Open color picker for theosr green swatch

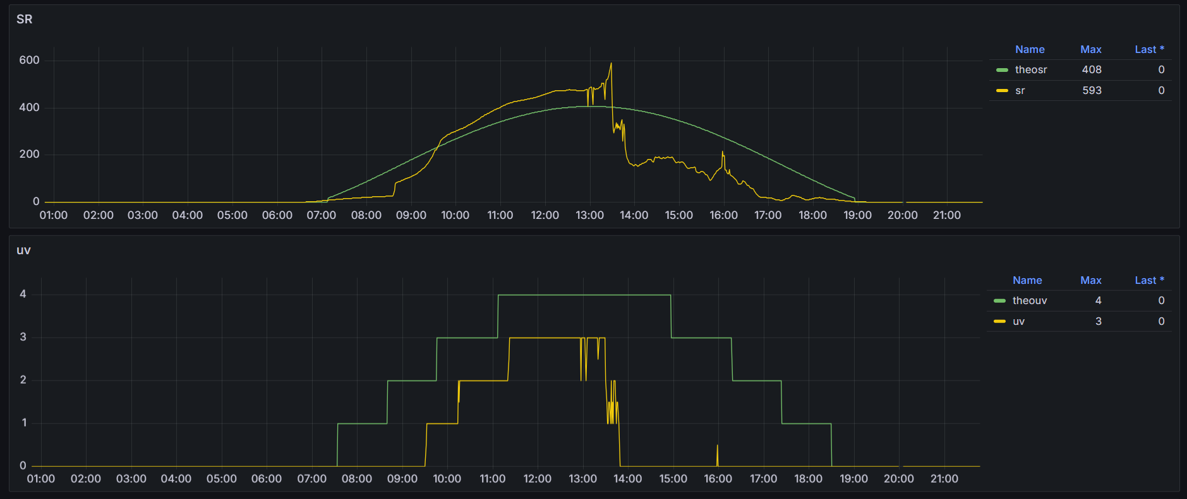1002,70
